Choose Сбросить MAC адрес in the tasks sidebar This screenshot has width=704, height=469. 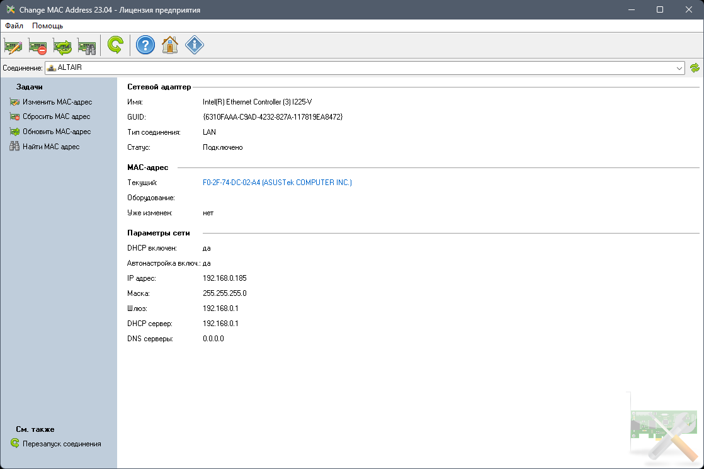(56, 116)
